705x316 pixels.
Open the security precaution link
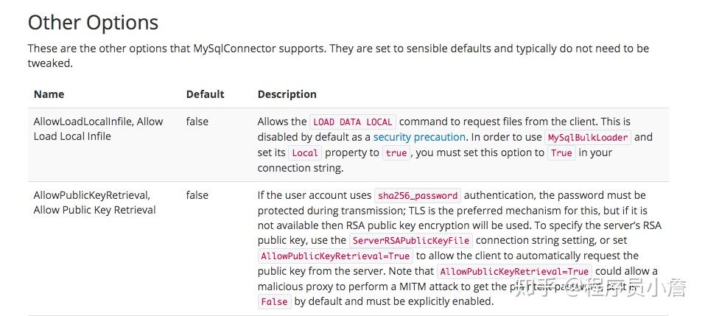pyautogui.click(x=419, y=137)
